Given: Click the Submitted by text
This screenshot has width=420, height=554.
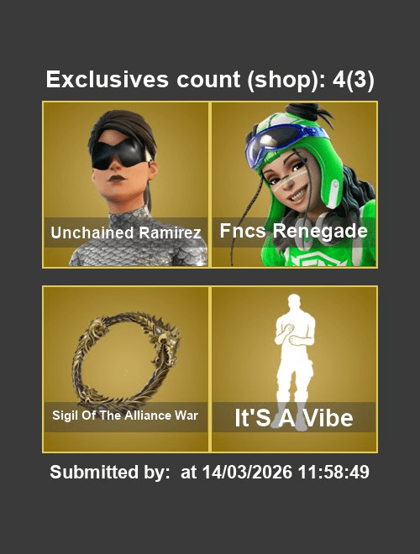Looking at the screenshot, I should coord(110,472).
